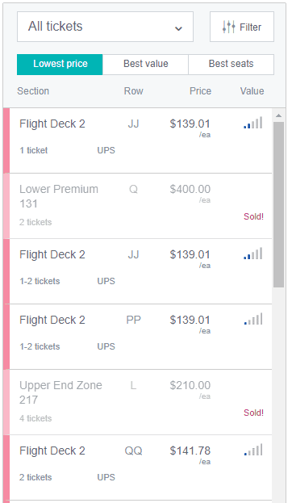Select Flight Deck 2 row PP listing
This screenshot has width=292, height=503.
click(x=137, y=337)
